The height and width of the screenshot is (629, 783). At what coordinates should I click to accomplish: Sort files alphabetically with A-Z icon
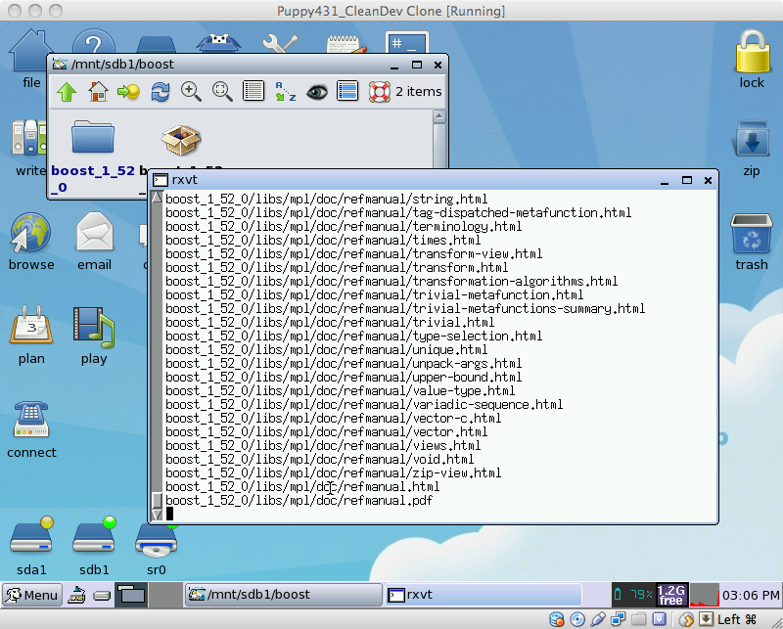[285, 92]
